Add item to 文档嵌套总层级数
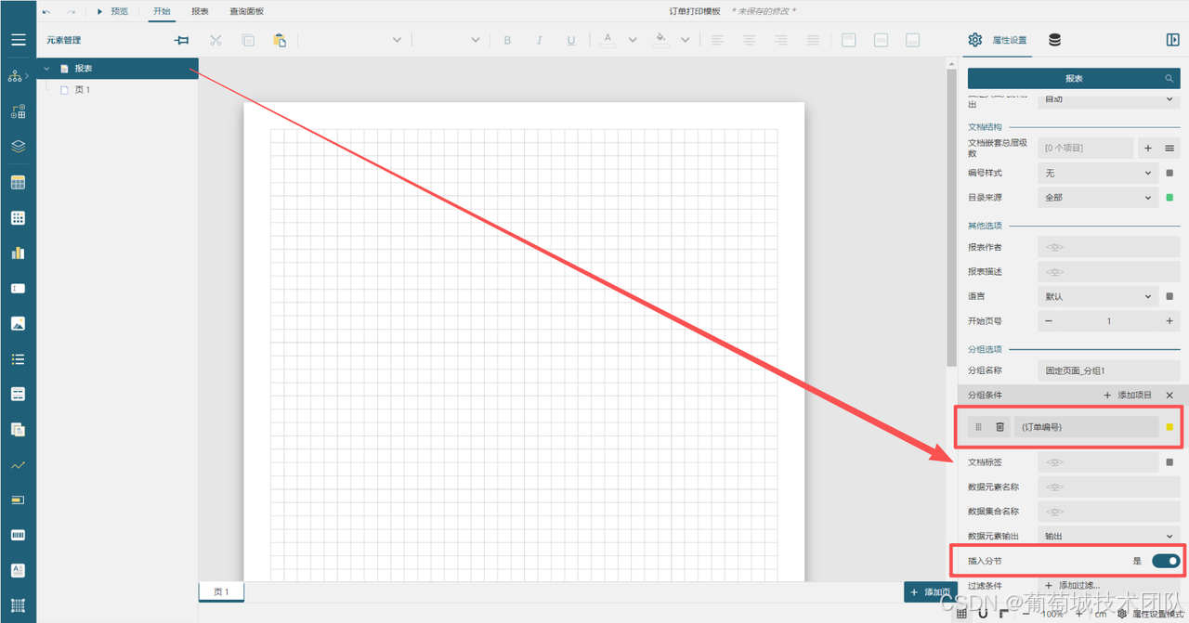The image size is (1189, 623). pos(1148,148)
